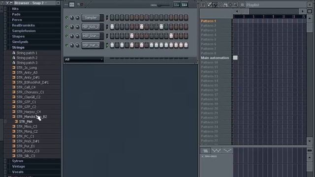Screen dimensions: 315x177
Task: Click Playlist horizontal scroll left arrow
Action: [x=237, y=11]
